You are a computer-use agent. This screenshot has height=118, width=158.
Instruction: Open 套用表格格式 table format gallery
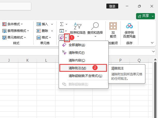(15, 31)
